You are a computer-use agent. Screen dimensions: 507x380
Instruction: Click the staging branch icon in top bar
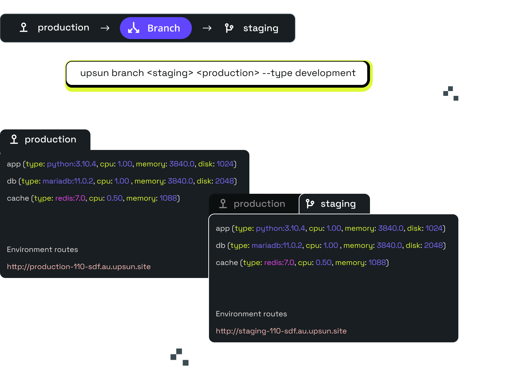tap(229, 28)
